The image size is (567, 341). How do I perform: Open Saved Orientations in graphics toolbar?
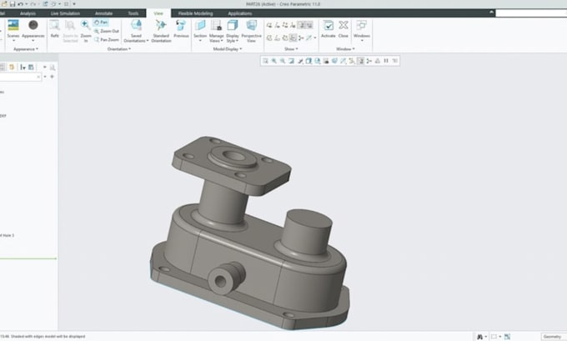(x=318, y=61)
